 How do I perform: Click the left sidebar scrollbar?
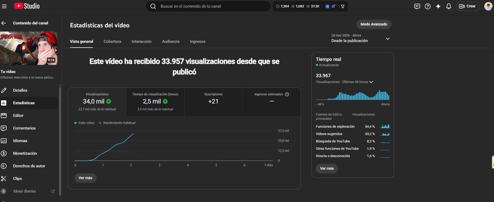60,141
